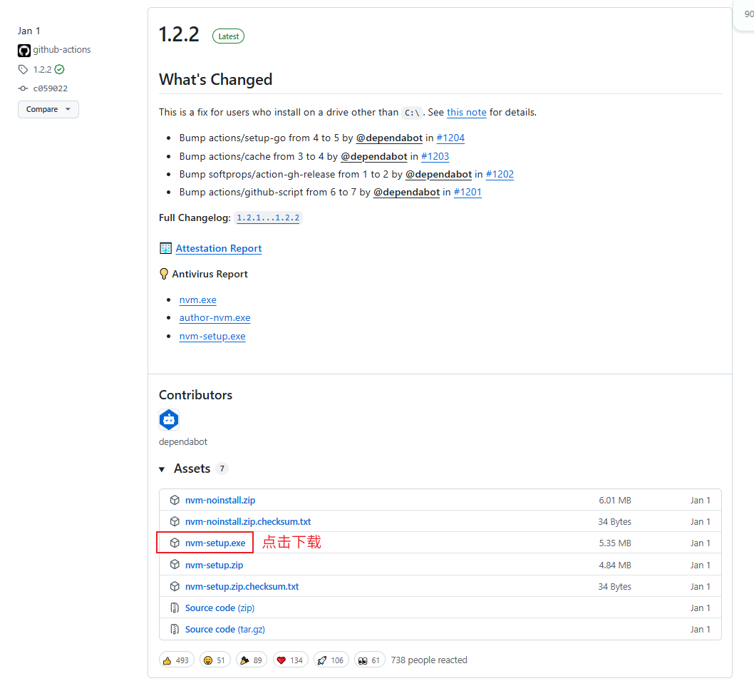Click file icon for Source code (tar.gz)
Screen dimensions: 754x686
pyautogui.click(x=175, y=629)
